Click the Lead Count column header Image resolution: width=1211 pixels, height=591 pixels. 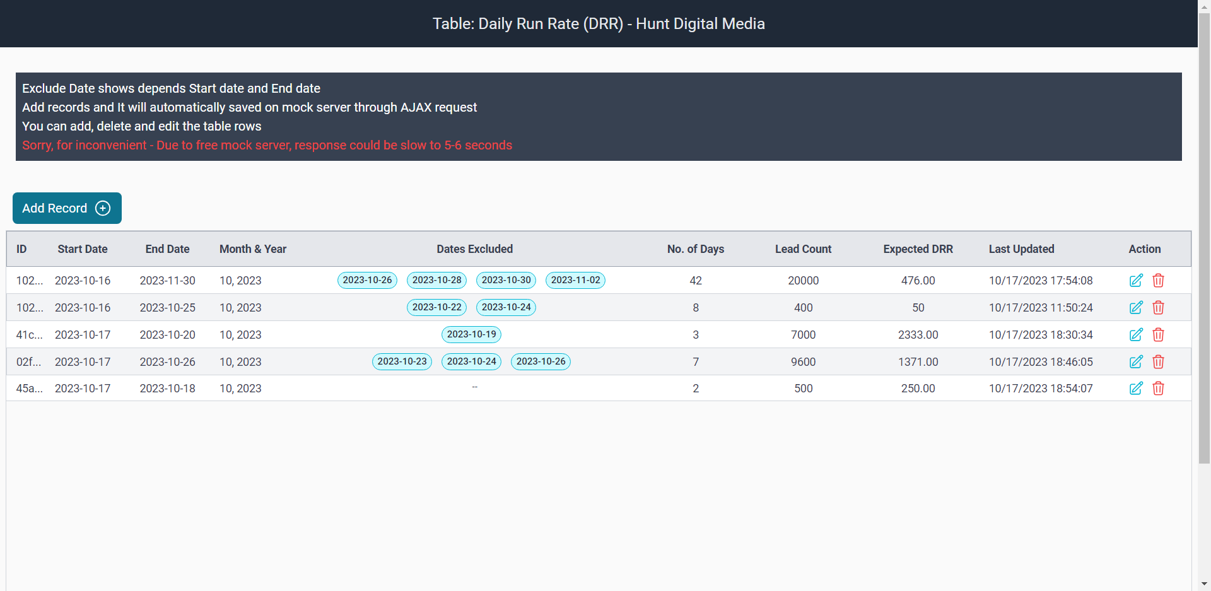coord(803,249)
